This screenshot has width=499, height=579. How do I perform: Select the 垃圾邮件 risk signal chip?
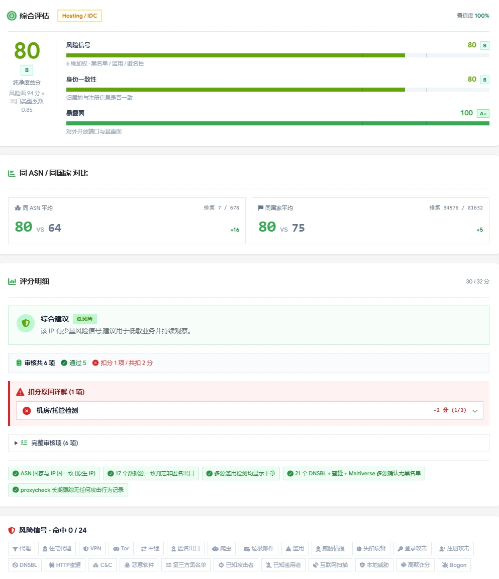pyautogui.click(x=259, y=549)
